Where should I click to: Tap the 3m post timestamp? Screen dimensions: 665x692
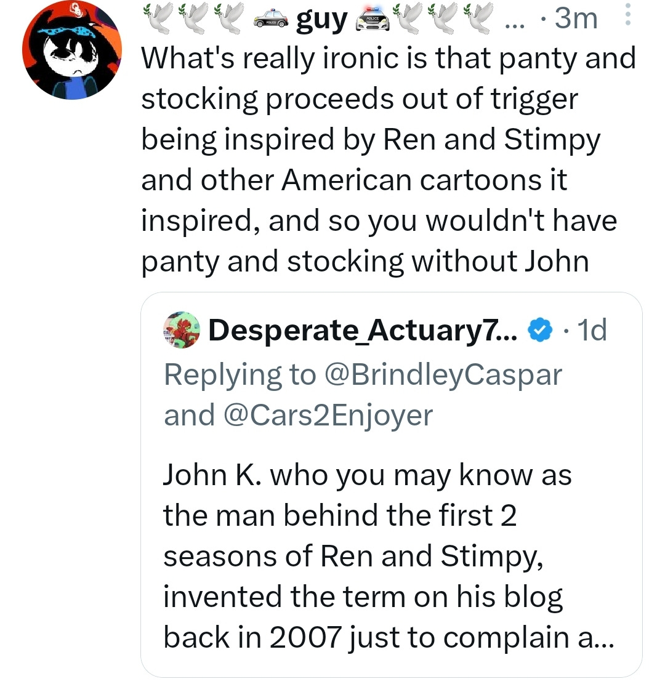tap(576, 18)
